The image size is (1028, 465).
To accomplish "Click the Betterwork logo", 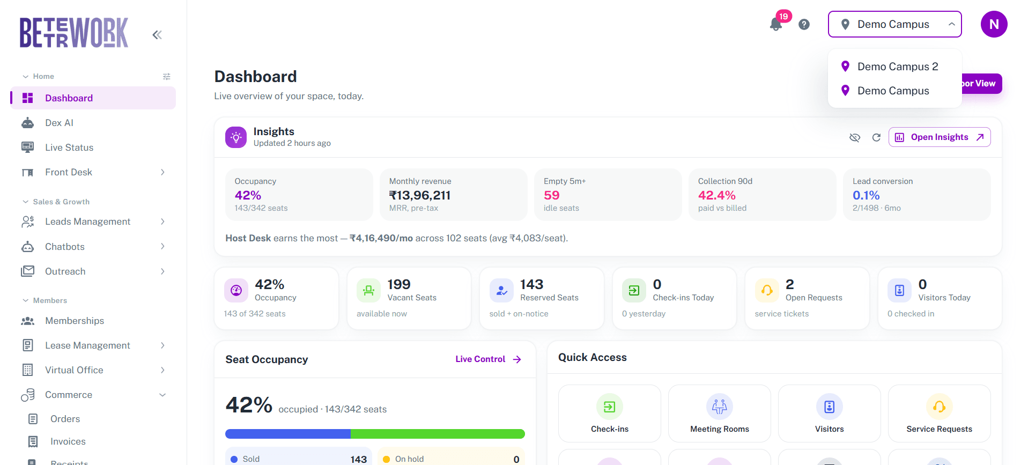I will (74, 33).
